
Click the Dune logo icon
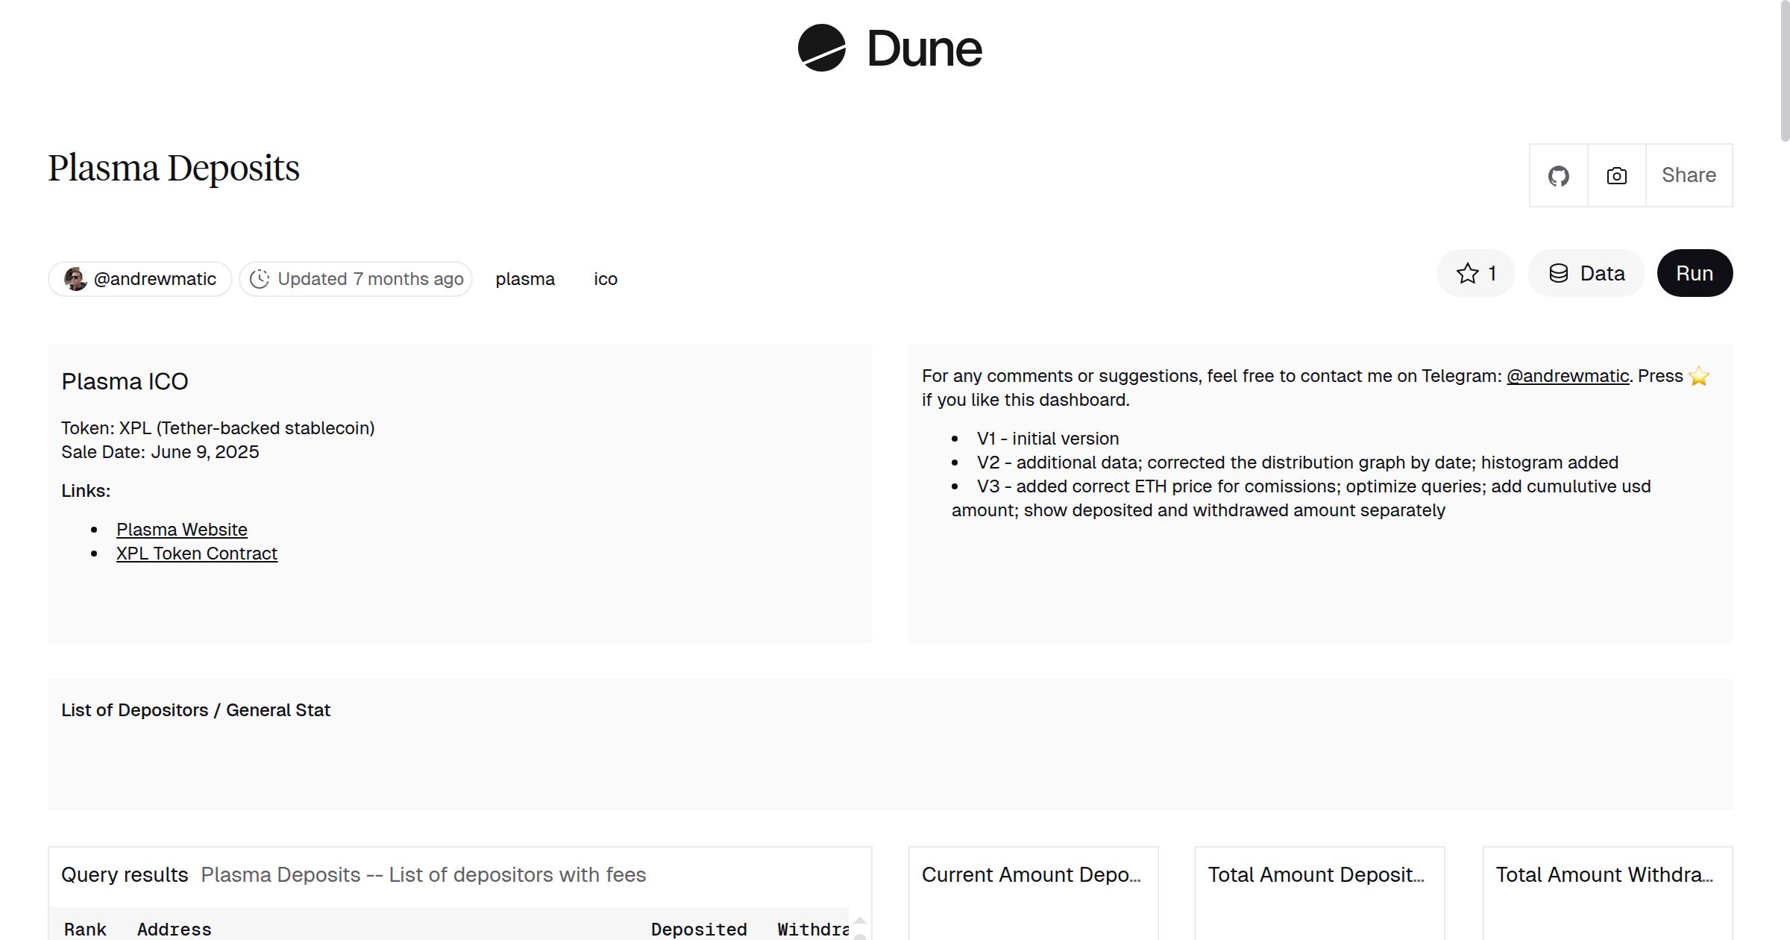(821, 48)
